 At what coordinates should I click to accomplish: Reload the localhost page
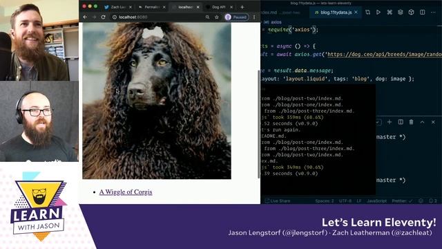click(x=103, y=17)
